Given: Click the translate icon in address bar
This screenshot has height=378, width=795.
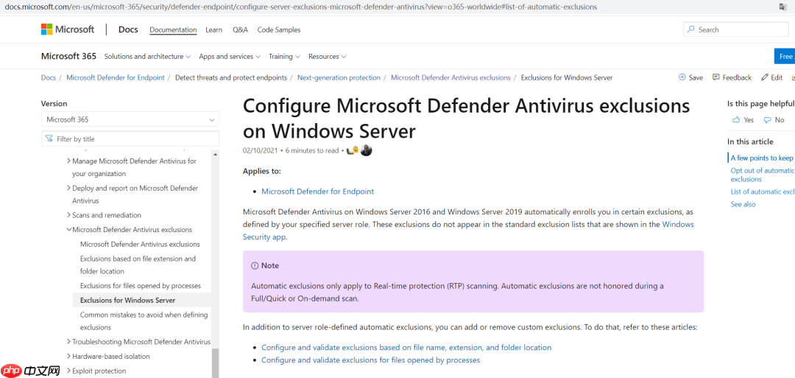Looking at the screenshot, I should (783, 7).
